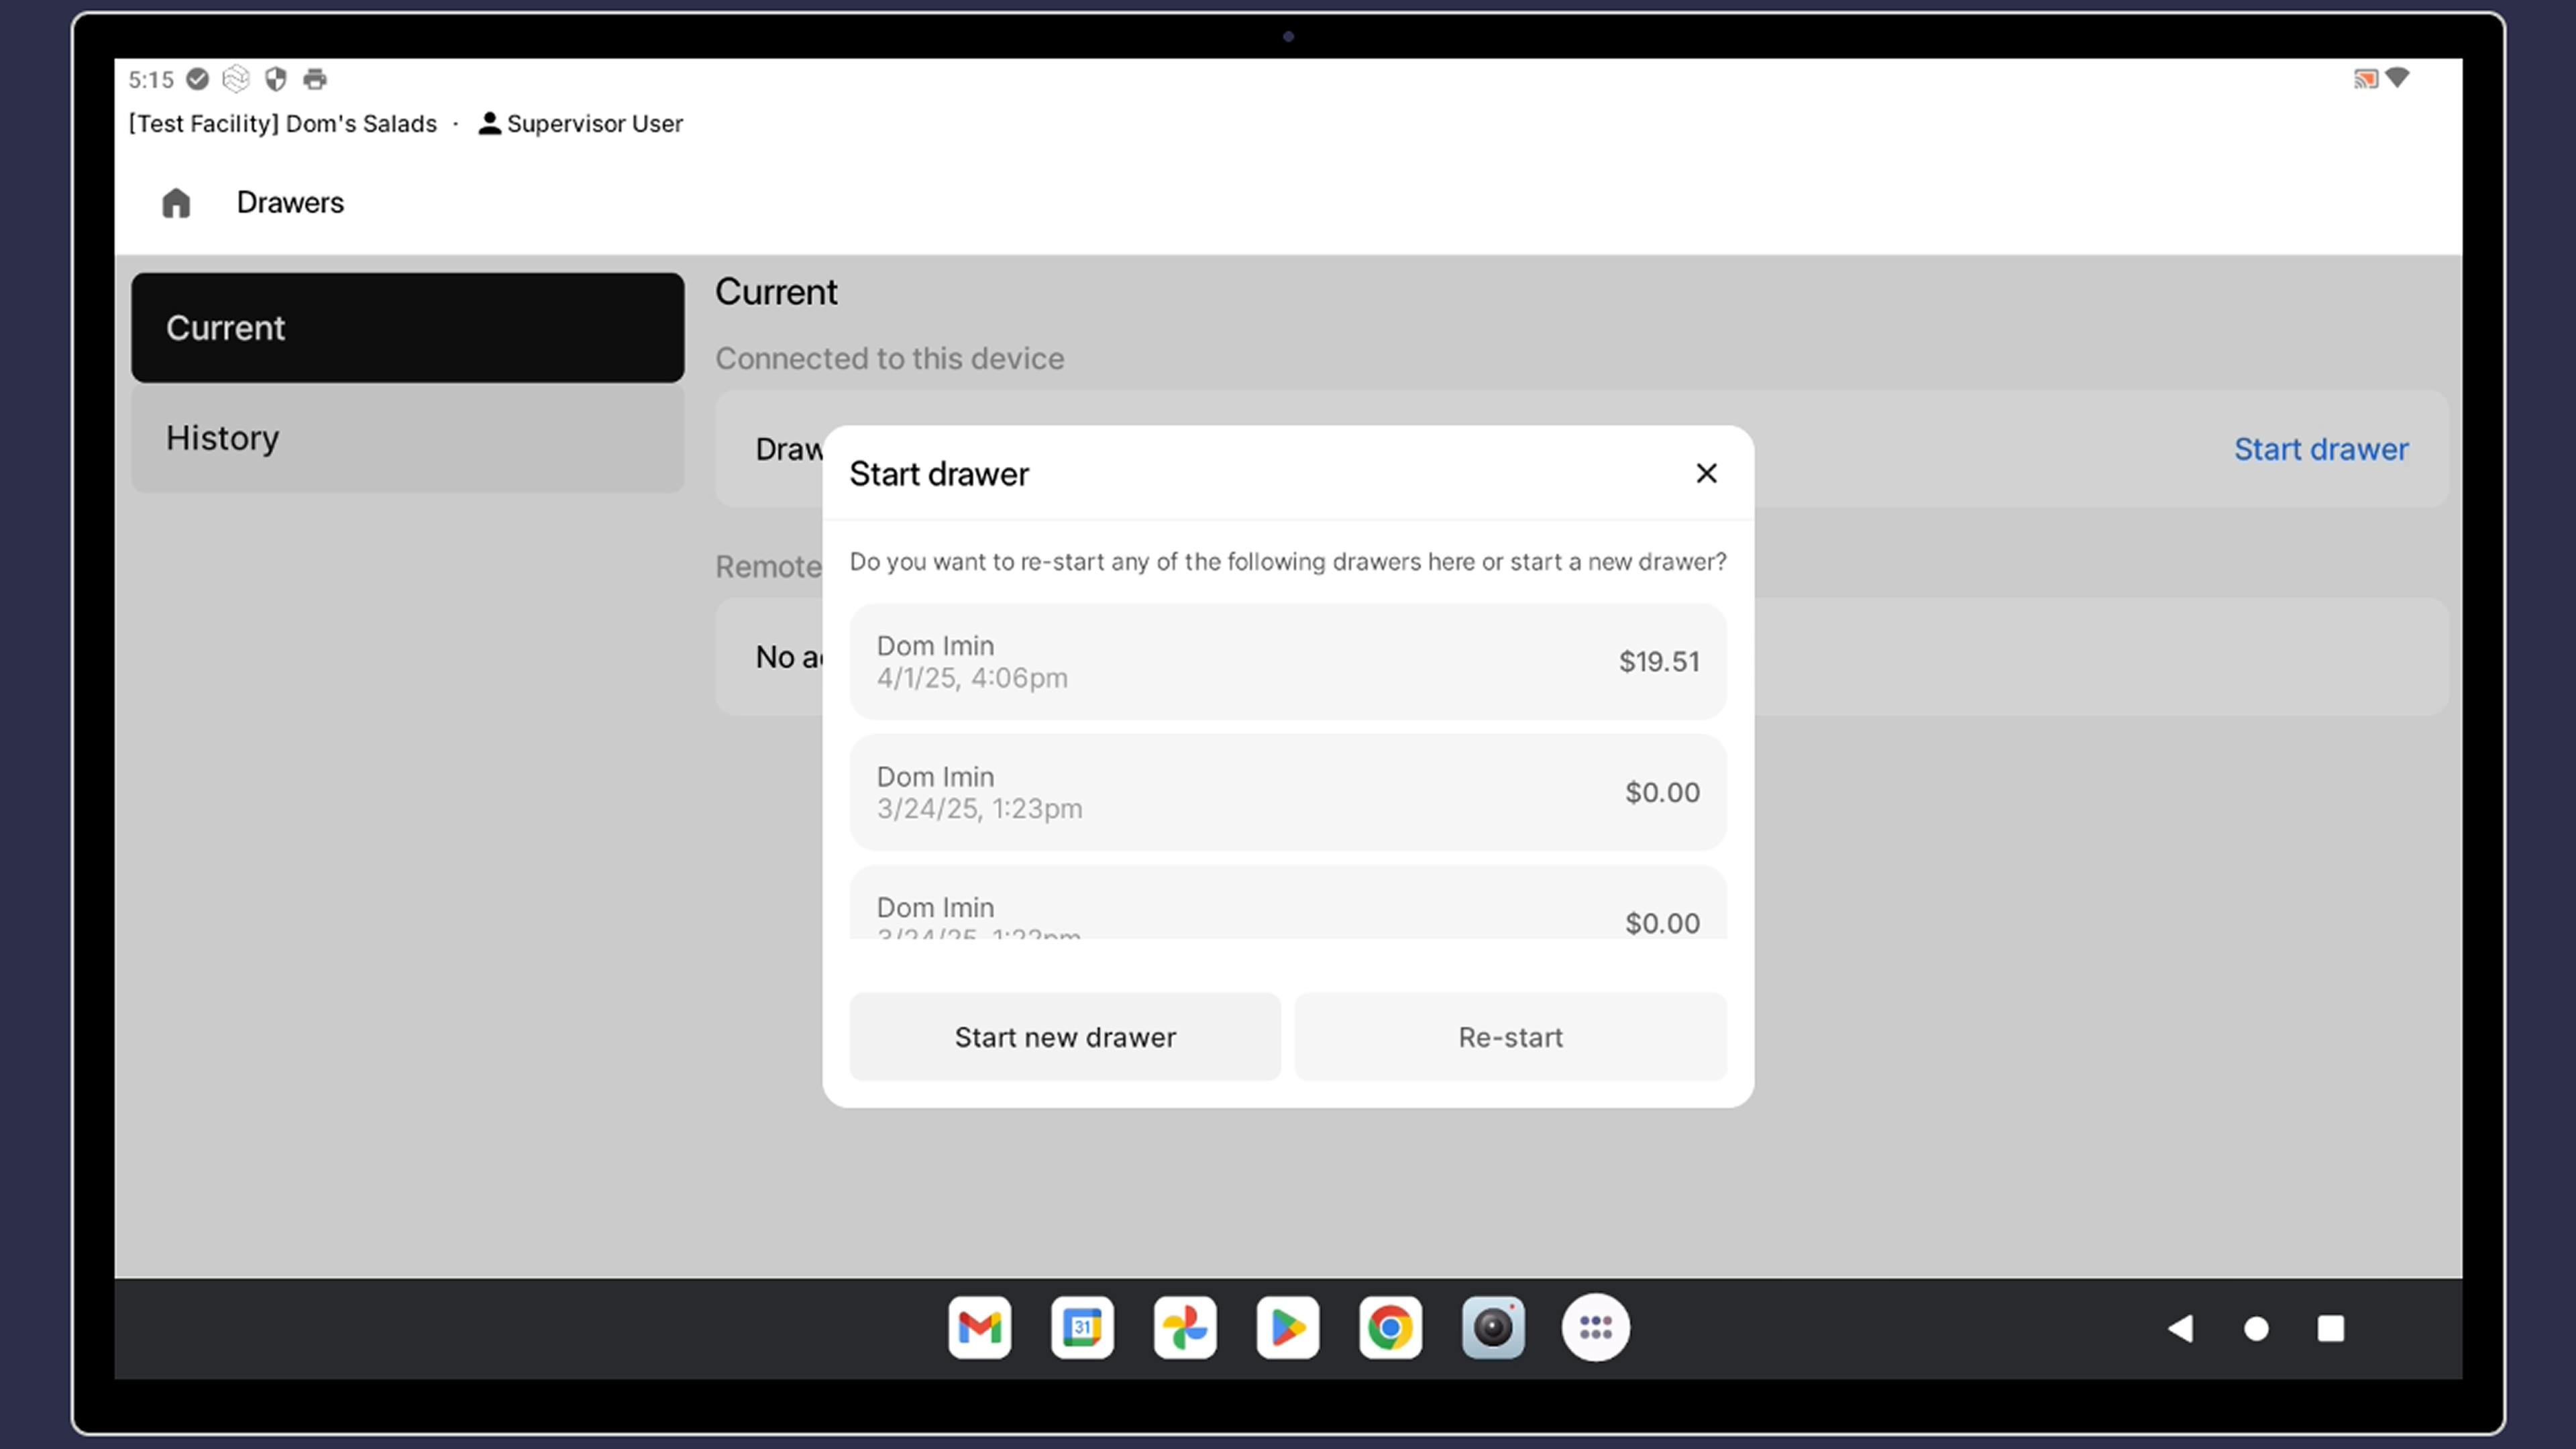Click the Start drawer link
The width and height of the screenshot is (2576, 1449).
point(2321,449)
